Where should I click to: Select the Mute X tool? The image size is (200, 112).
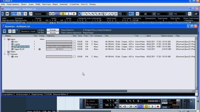coord(99,14)
